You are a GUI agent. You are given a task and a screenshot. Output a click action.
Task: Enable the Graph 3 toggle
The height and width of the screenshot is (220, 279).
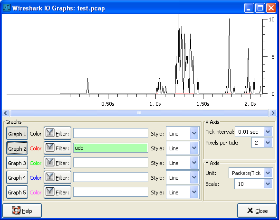17,163
